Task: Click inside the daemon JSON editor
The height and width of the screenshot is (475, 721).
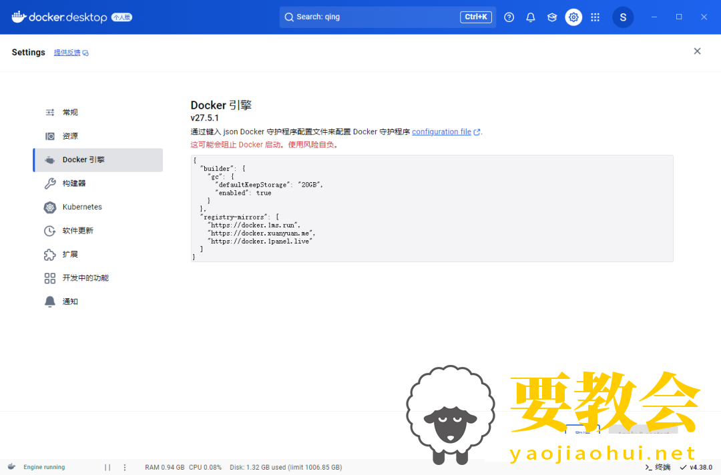Action: (432, 209)
